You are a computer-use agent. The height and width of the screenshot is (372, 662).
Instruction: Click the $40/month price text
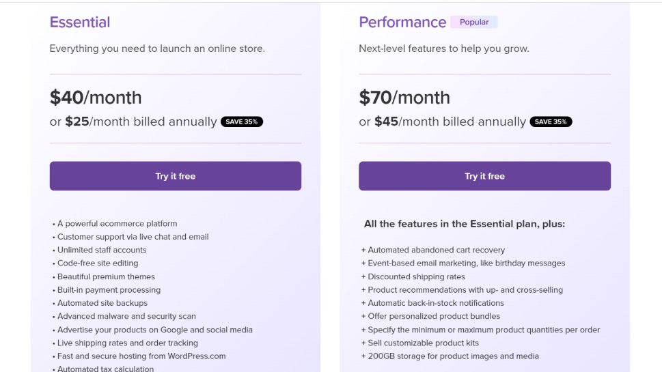96,98
